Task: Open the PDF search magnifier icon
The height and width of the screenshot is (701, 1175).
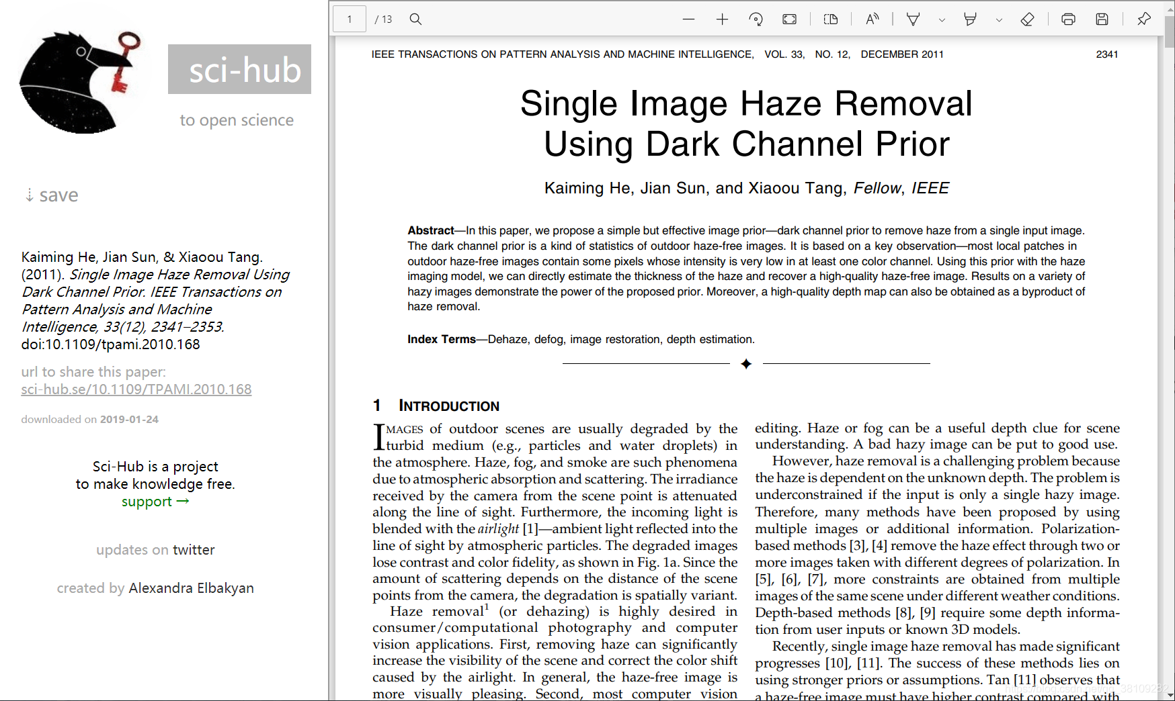Action: pyautogui.click(x=415, y=19)
